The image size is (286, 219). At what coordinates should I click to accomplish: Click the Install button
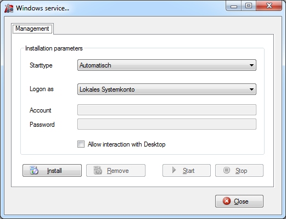coord(52,170)
